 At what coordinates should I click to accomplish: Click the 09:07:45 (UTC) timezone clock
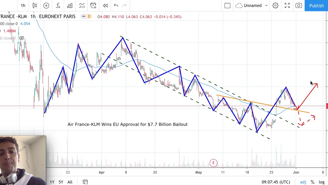[276, 182]
